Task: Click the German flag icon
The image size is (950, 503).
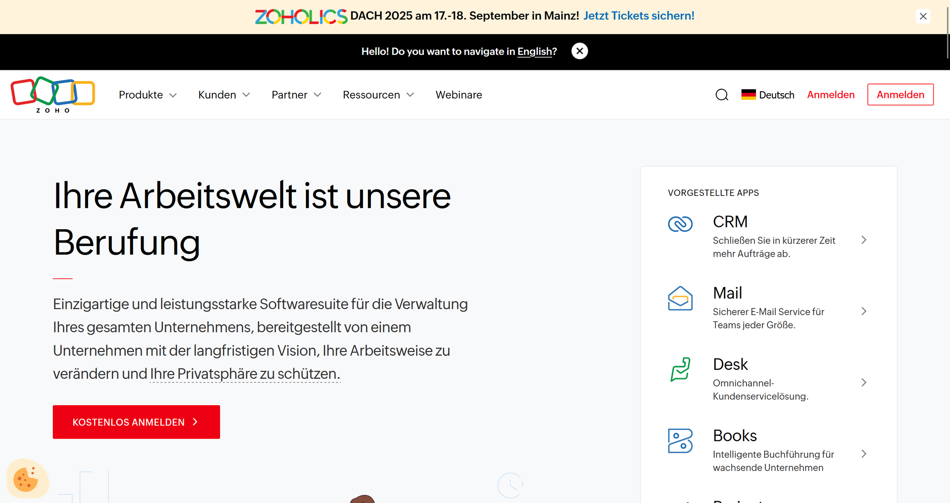Action: pos(748,95)
